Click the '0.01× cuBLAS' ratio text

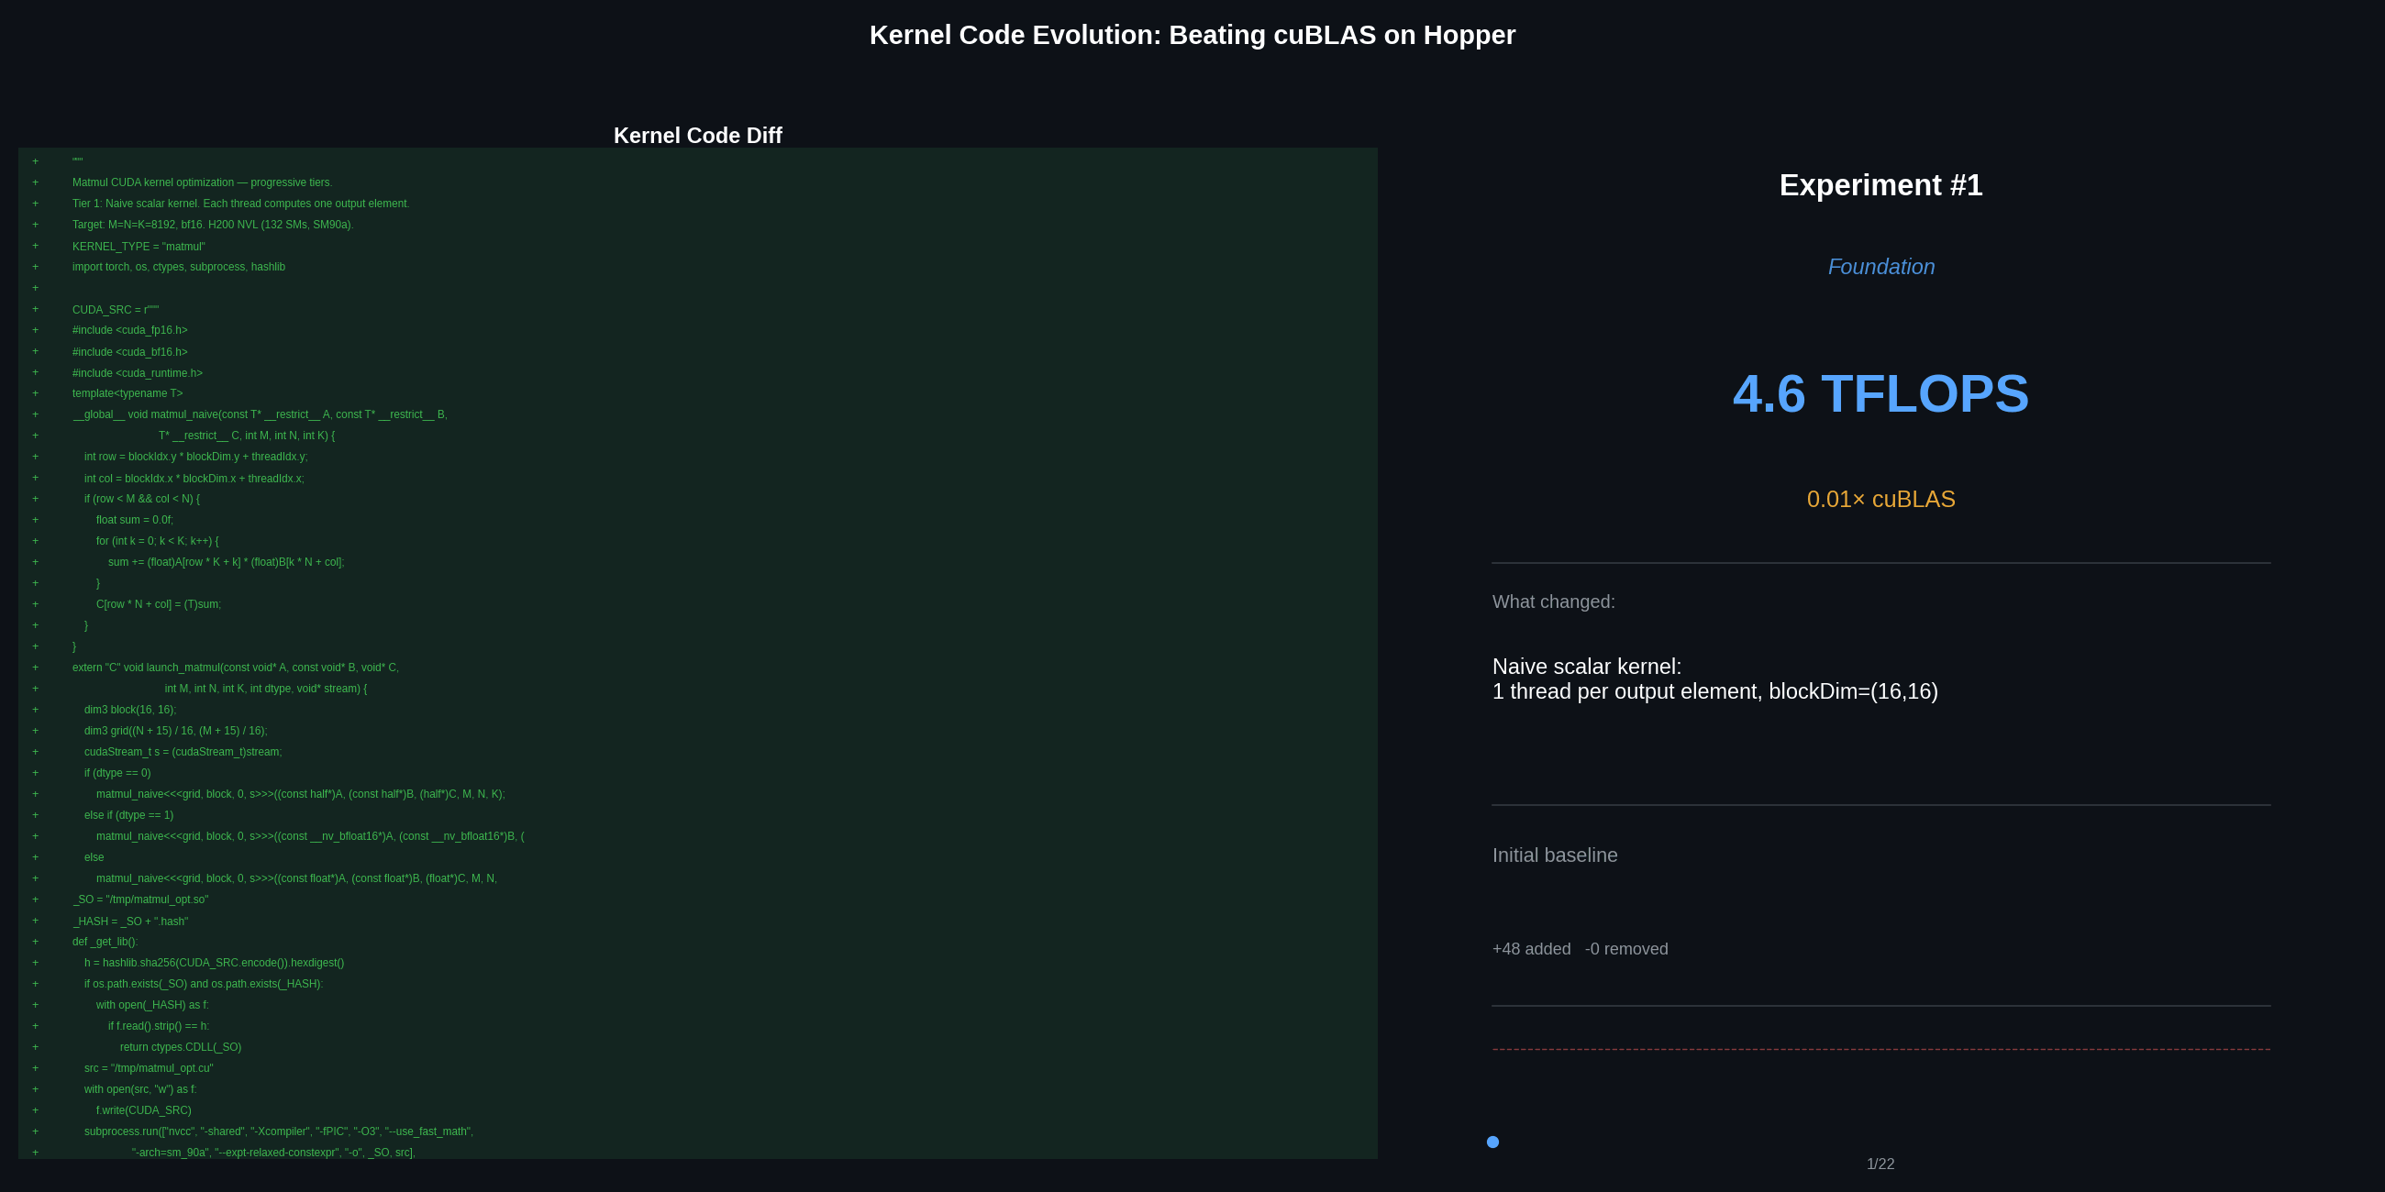(1880, 500)
